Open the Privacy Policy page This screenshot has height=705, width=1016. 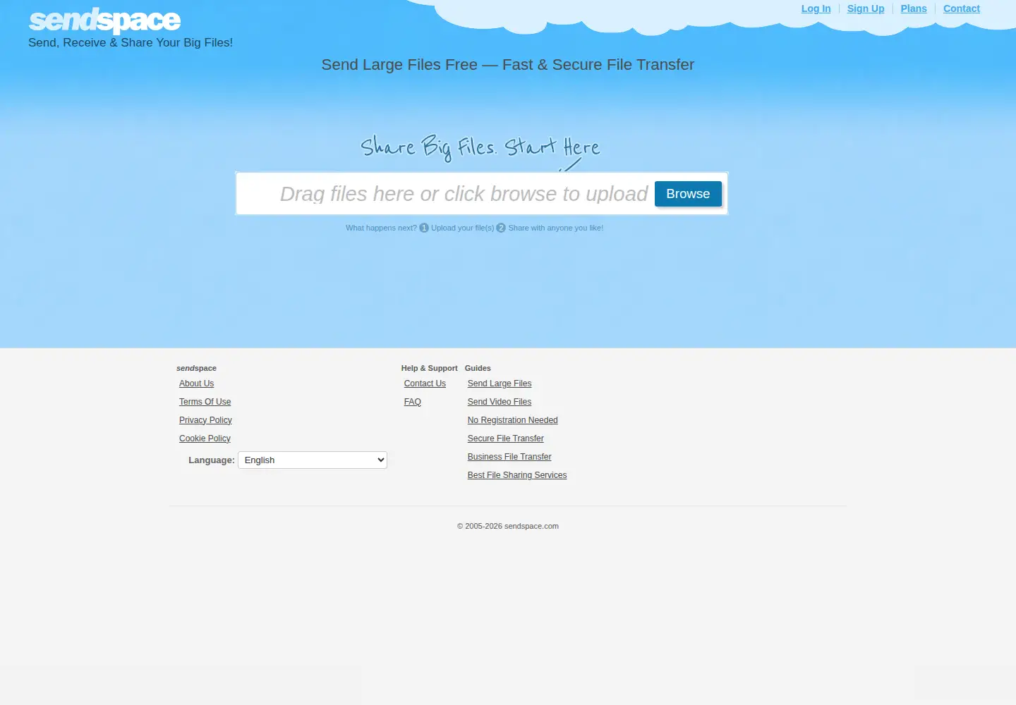[x=205, y=420]
